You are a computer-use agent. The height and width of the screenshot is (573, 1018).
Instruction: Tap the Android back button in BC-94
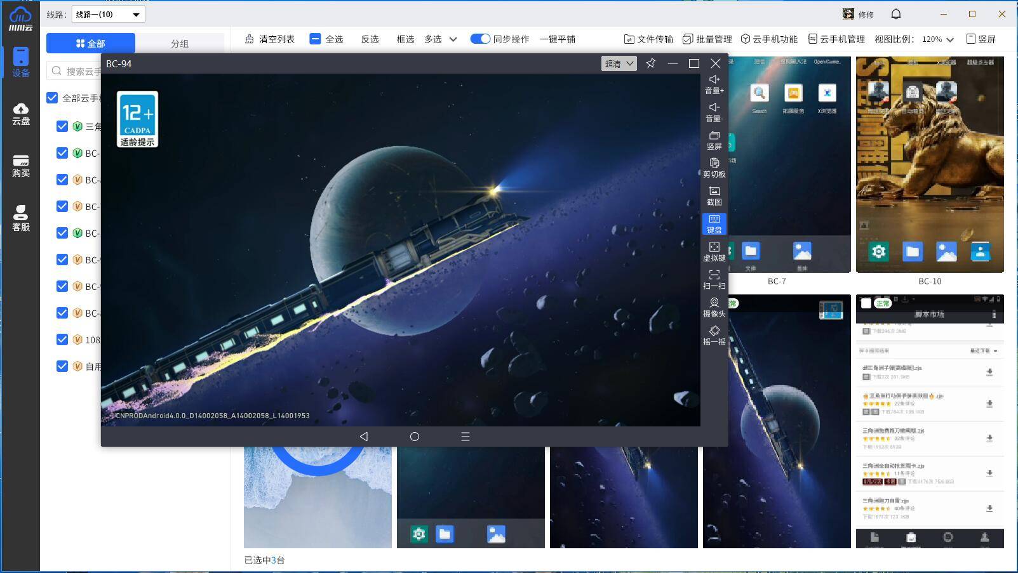[364, 437]
